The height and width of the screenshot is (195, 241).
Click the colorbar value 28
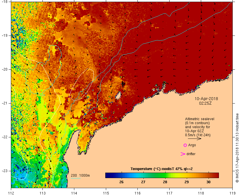click(x=165, y=182)
